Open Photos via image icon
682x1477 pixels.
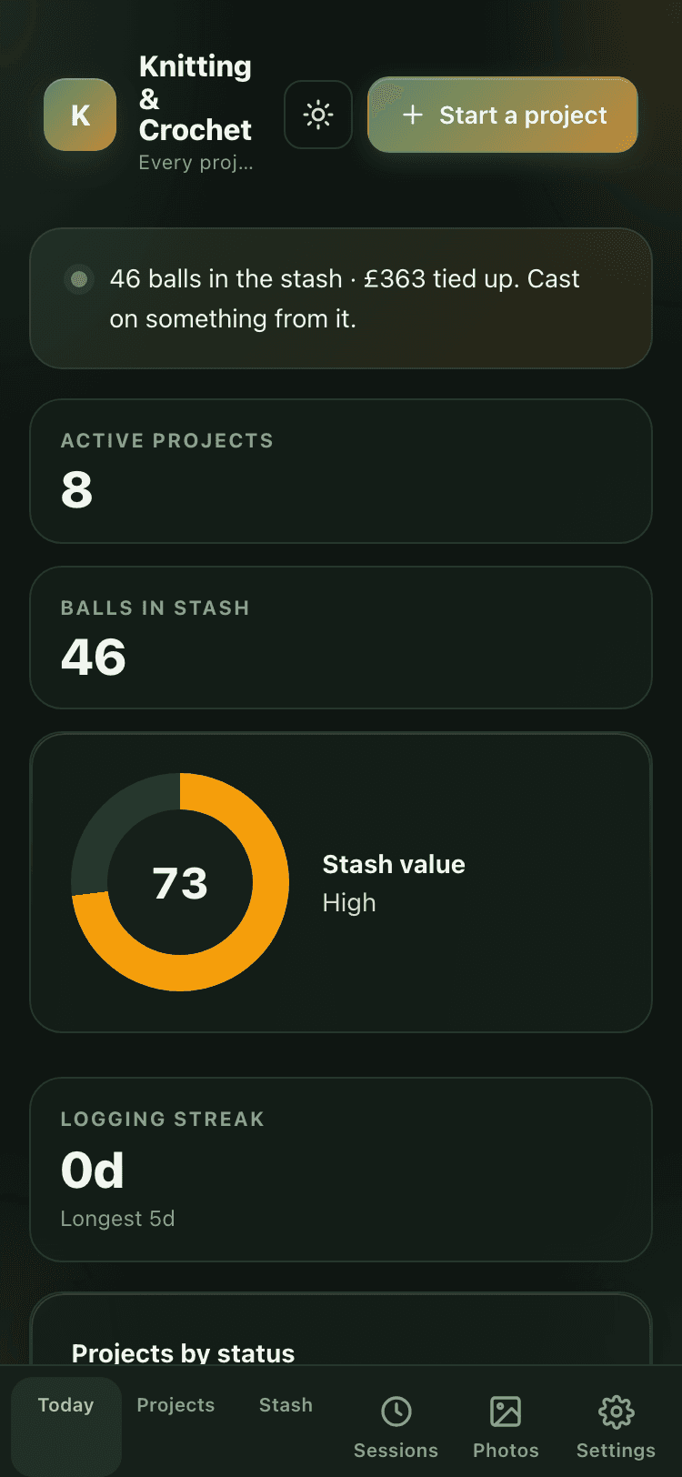coord(506,1412)
